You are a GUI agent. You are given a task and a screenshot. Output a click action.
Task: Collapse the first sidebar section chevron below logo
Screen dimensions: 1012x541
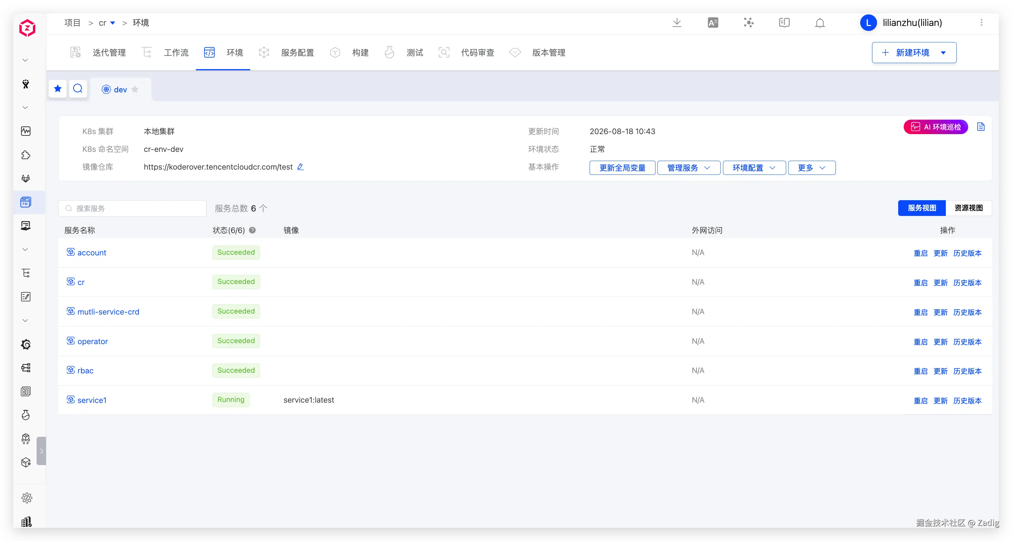(25, 60)
